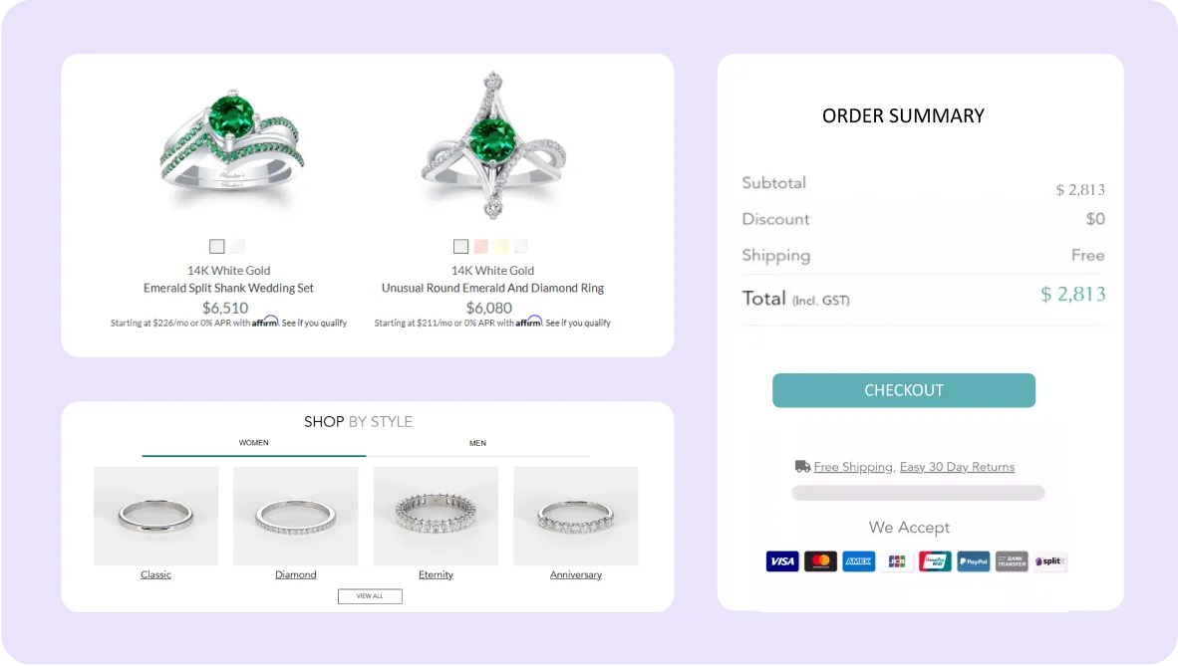Switch to the WOMEN tab
The height and width of the screenshot is (666, 1178).
(254, 443)
